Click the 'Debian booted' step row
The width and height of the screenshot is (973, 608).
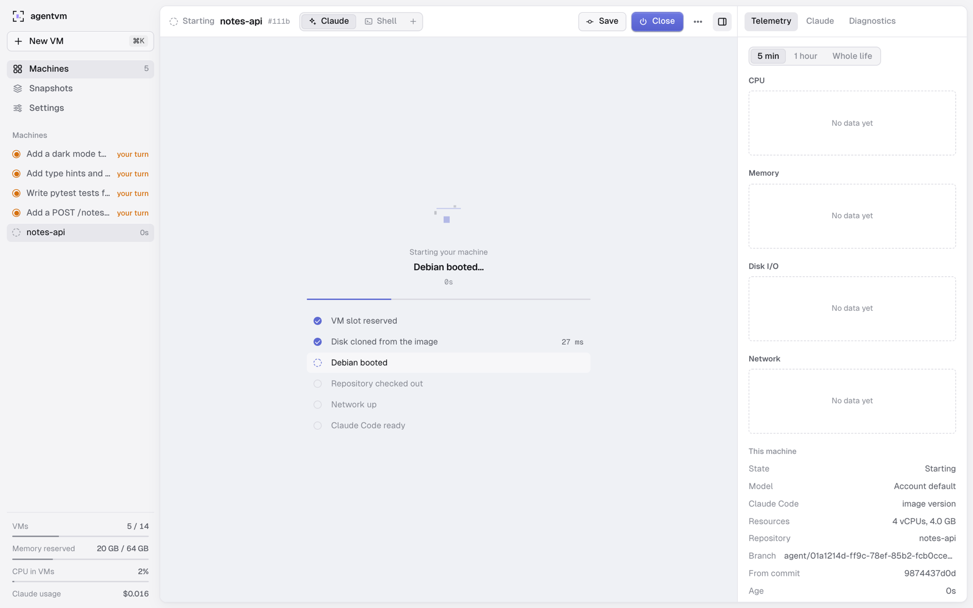coord(449,363)
